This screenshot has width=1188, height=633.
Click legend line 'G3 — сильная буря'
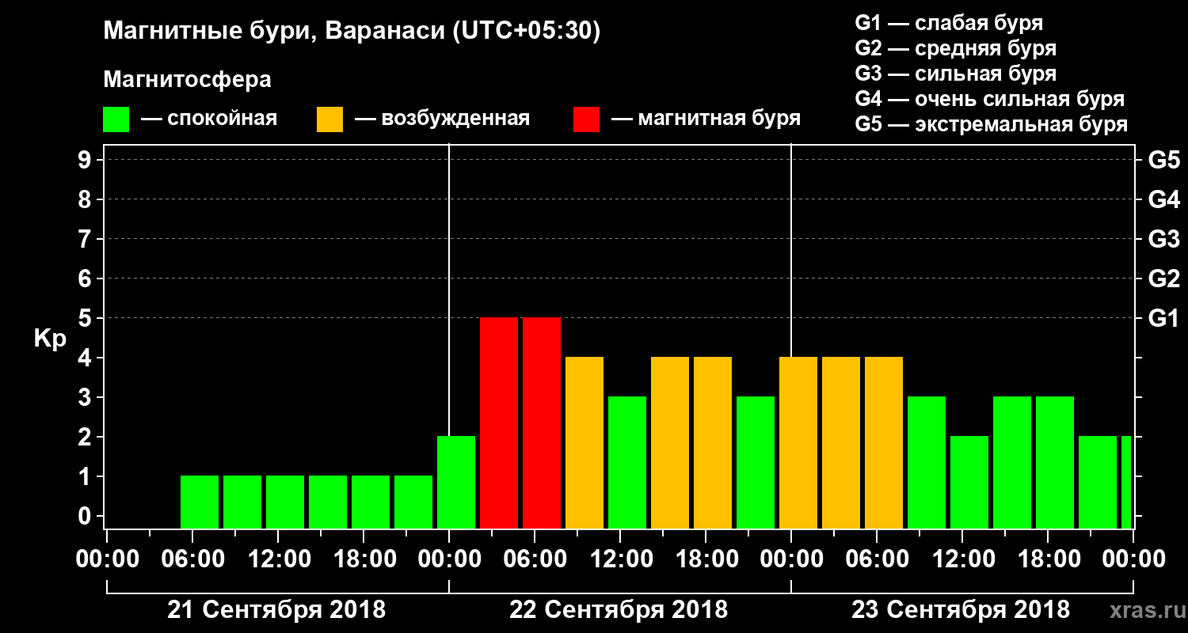955,74
